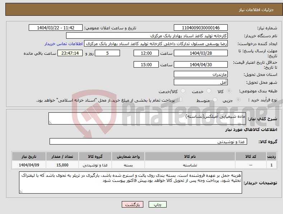
Task: Click the resize grip of توضیحات خریدار box
Action: coord(21,192)
